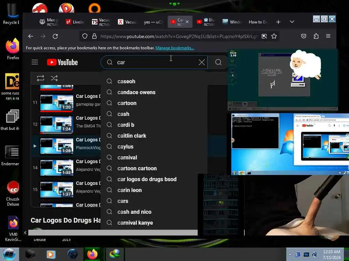Click the tray volume speaker icon

click(315, 255)
